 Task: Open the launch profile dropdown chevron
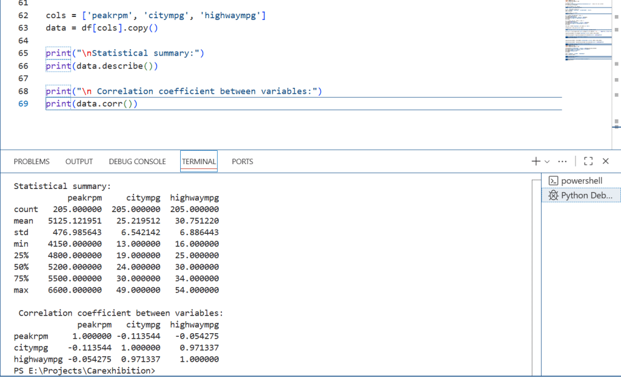pos(547,162)
